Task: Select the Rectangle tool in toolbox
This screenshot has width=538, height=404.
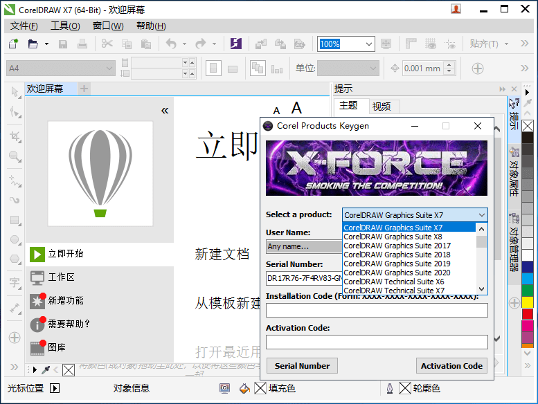Action: pyautogui.click(x=15, y=220)
